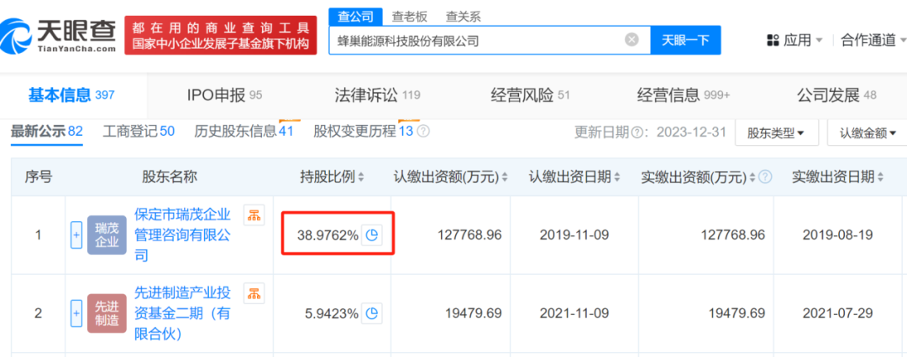Open the IPO申报 tab

[x=224, y=96]
